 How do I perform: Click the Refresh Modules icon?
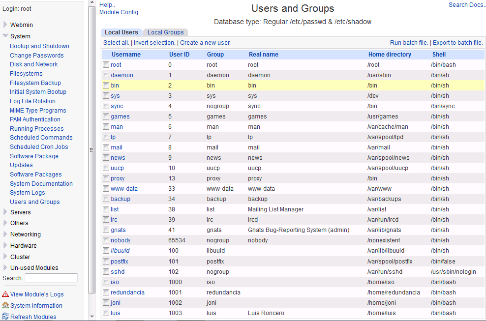[x=5, y=317]
